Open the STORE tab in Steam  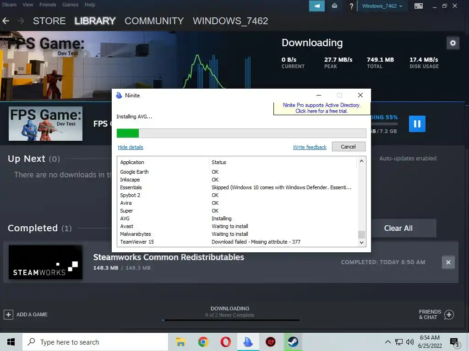pos(49,21)
